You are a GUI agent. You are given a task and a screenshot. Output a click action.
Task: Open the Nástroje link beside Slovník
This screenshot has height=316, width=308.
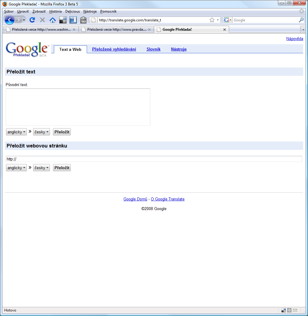tap(179, 49)
